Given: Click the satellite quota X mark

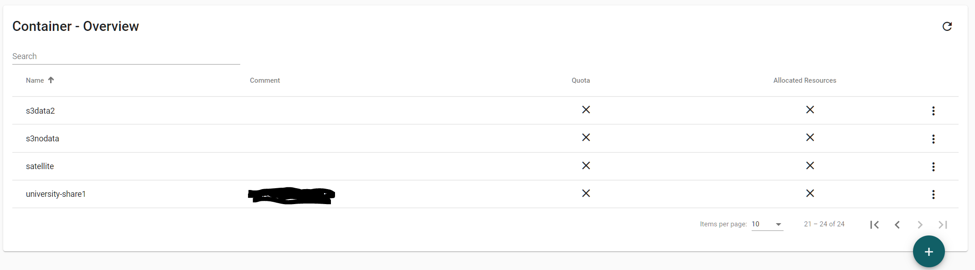Looking at the screenshot, I should tap(586, 165).
